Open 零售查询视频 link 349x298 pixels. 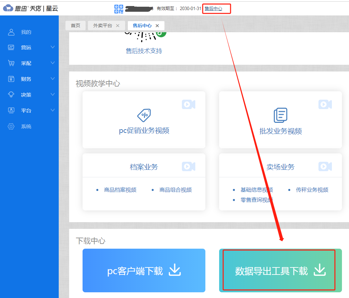pyautogui.click(x=257, y=200)
